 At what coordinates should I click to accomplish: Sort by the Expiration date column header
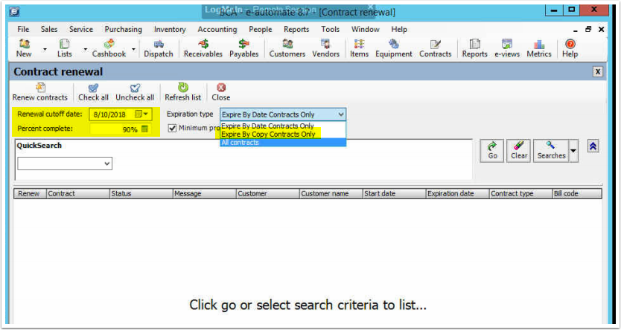click(458, 194)
